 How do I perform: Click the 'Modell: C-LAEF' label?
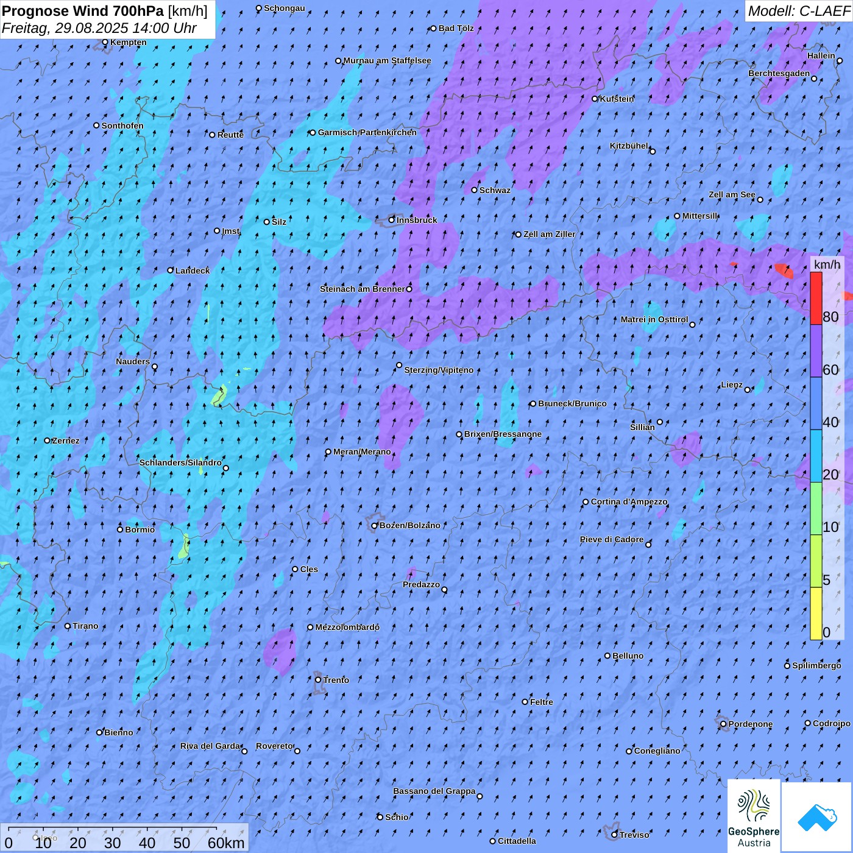click(799, 10)
